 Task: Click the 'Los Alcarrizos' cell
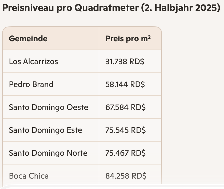tap(33, 61)
